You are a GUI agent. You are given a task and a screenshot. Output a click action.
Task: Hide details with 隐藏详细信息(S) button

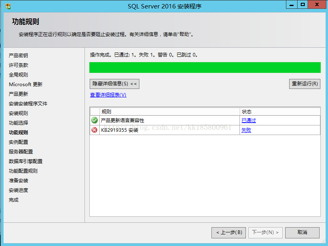tap(115, 84)
